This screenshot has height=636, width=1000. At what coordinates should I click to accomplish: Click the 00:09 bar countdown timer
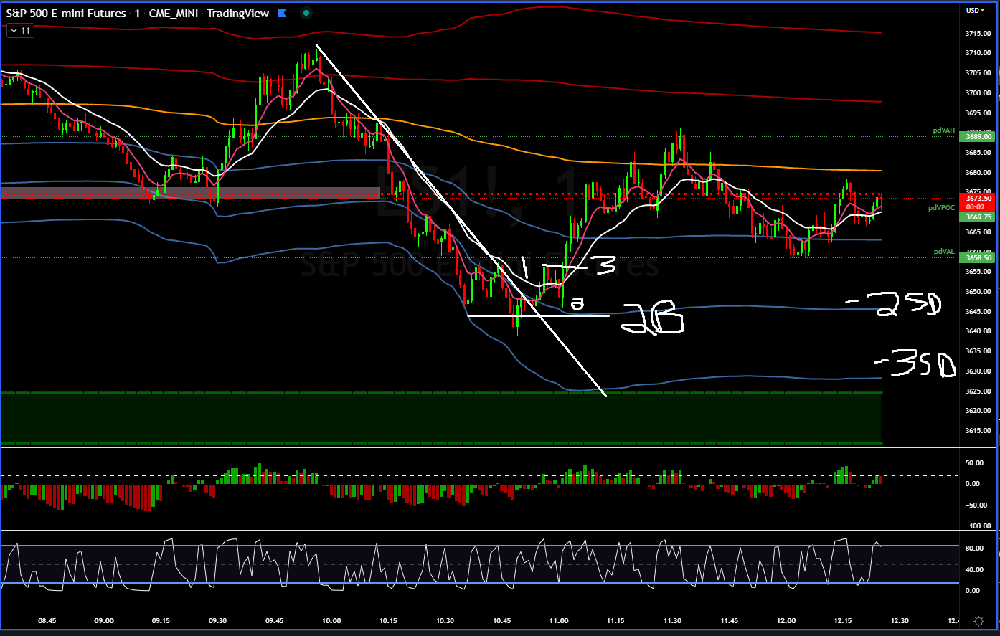tap(976, 207)
